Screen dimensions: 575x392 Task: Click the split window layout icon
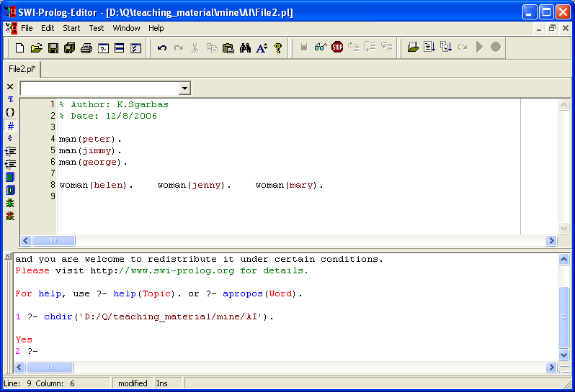point(119,48)
